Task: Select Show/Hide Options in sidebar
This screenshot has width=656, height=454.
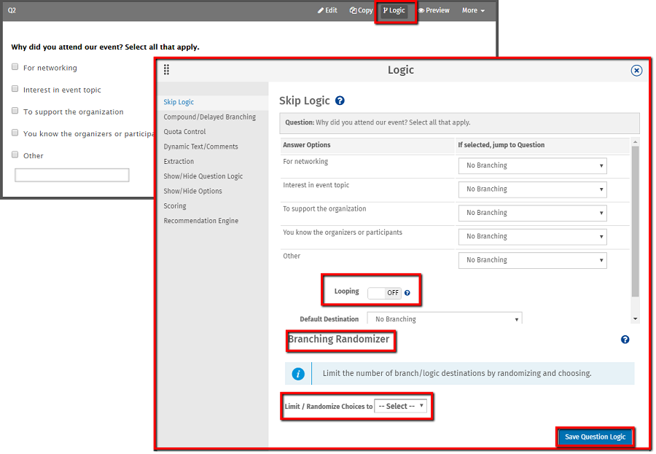Action: (x=192, y=191)
